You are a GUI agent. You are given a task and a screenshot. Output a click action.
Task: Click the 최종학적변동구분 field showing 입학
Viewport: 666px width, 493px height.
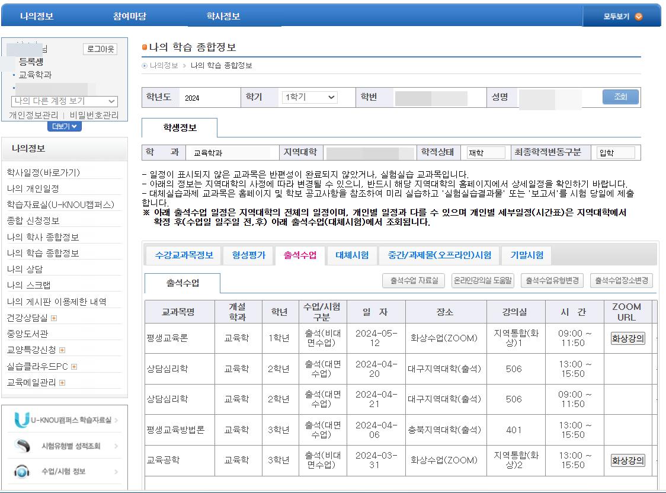[x=616, y=152]
